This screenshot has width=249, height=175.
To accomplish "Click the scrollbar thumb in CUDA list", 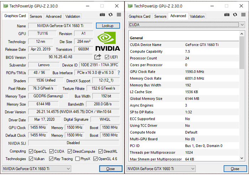I will tap(242, 53).
